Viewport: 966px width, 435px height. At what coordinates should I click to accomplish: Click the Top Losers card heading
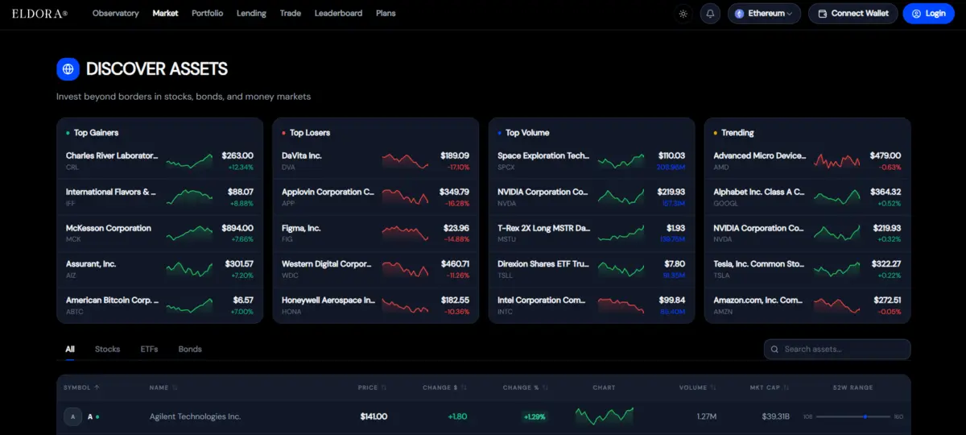(310, 133)
